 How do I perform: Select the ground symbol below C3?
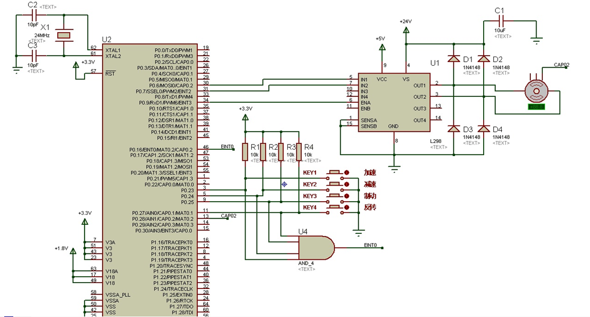click(16, 70)
